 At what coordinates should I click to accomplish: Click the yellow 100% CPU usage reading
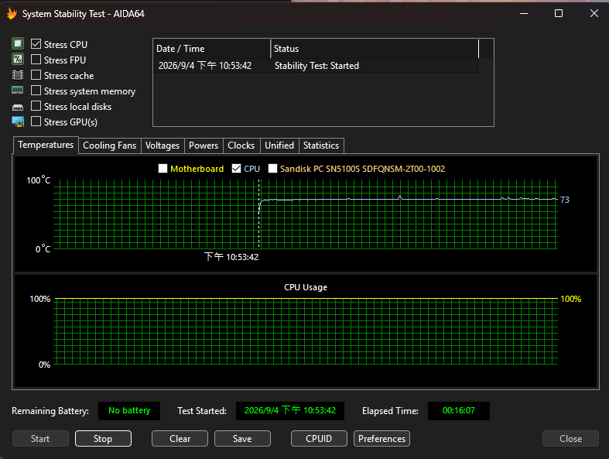click(571, 299)
